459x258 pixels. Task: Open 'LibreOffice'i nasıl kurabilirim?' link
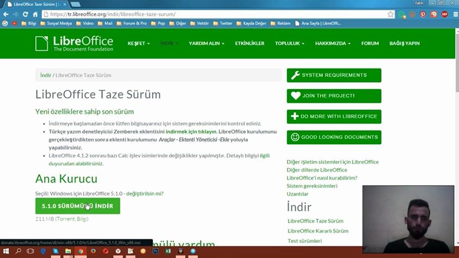[x=322, y=178]
